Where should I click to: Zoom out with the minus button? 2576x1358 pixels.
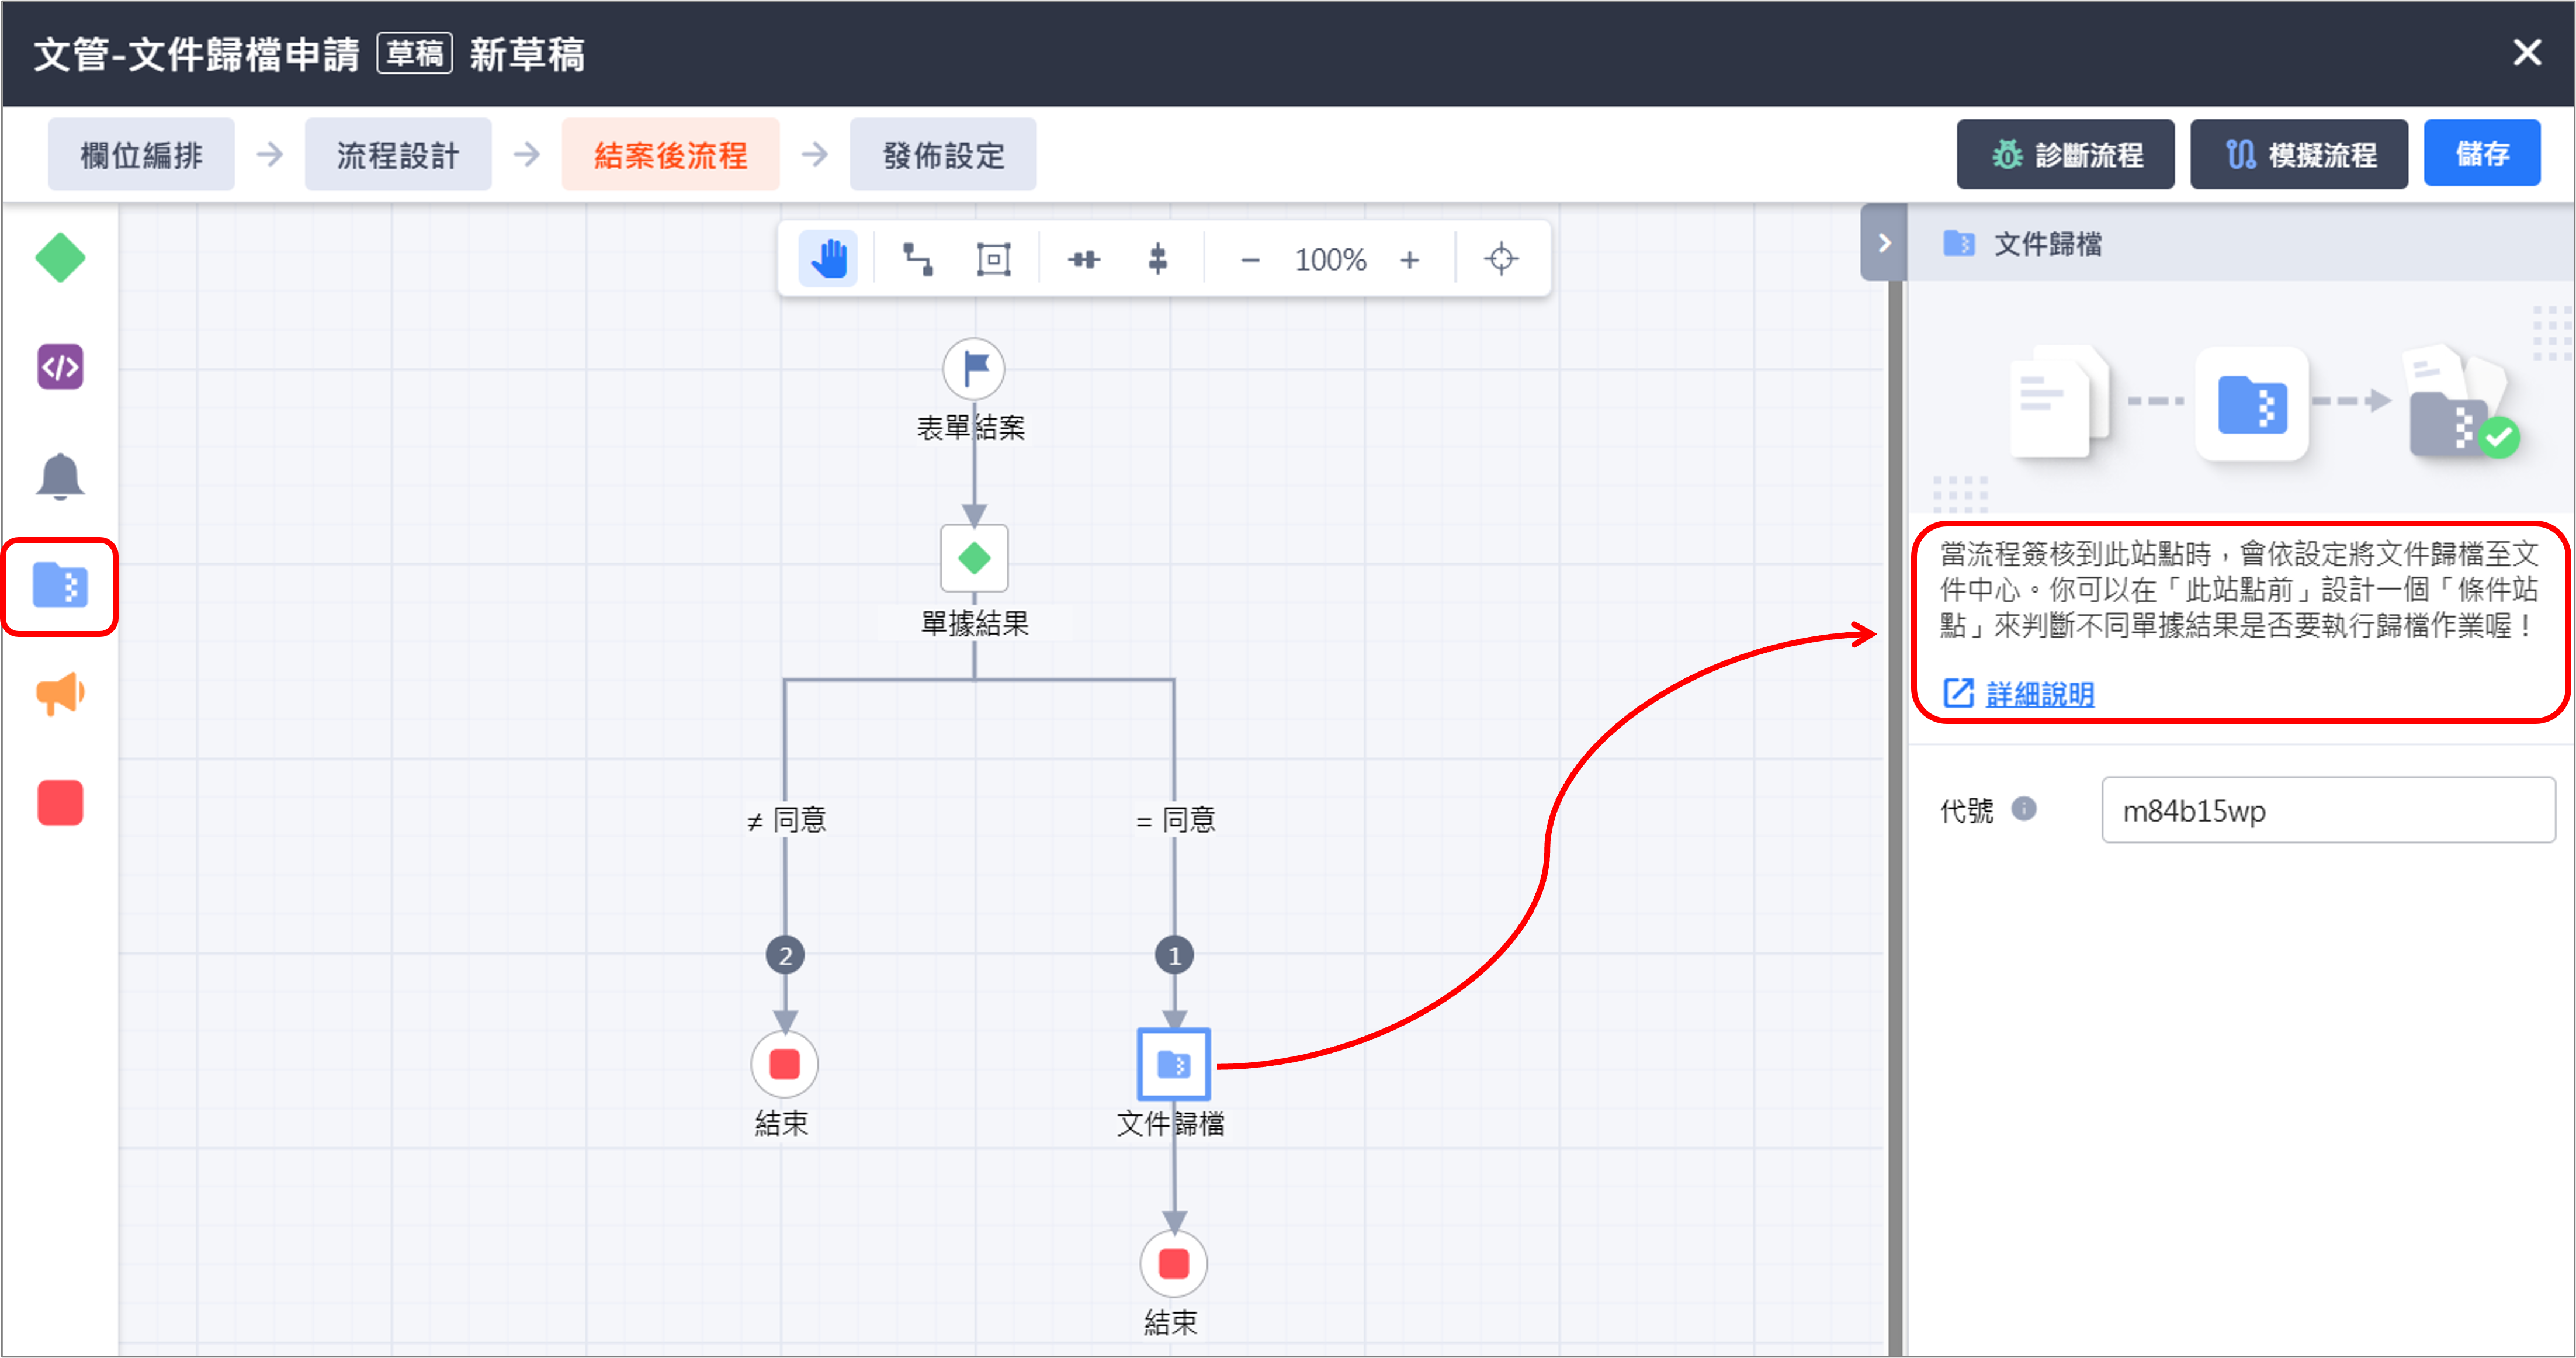pyautogui.click(x=1250, y=260)
